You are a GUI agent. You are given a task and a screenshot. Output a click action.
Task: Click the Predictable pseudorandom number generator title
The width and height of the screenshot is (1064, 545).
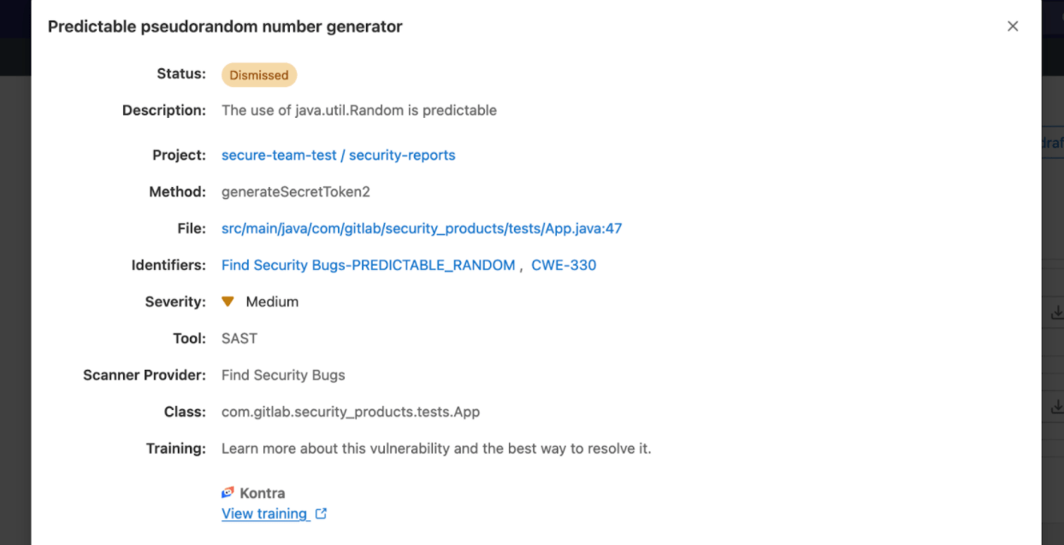pos(225,26)
